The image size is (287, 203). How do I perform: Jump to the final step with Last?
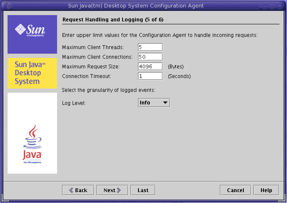[x=143, y=190]
